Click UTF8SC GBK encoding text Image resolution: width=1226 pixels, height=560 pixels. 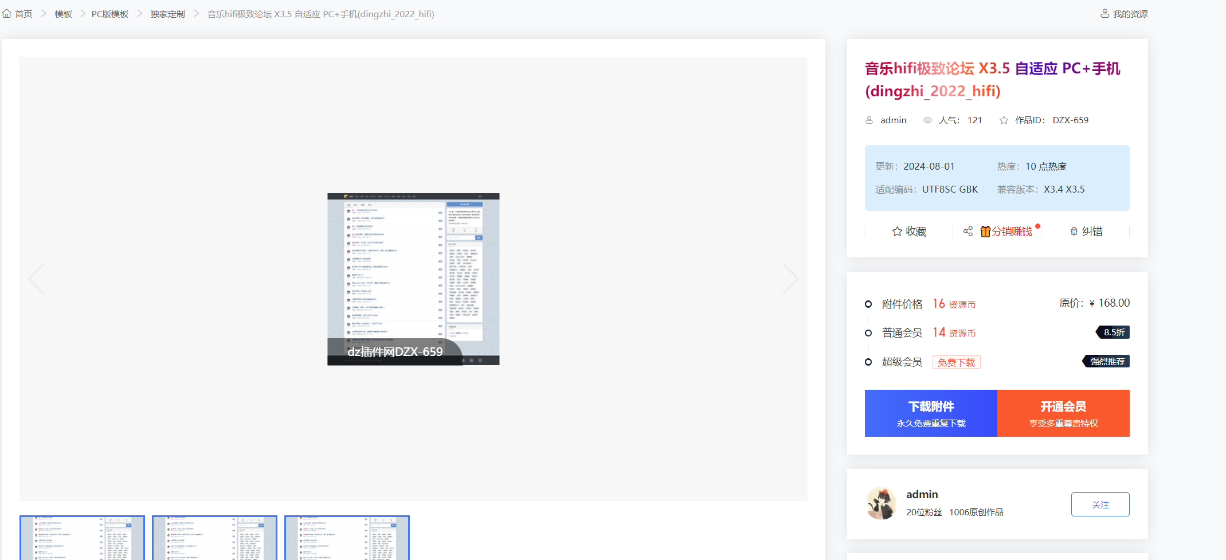coord(950,189)
